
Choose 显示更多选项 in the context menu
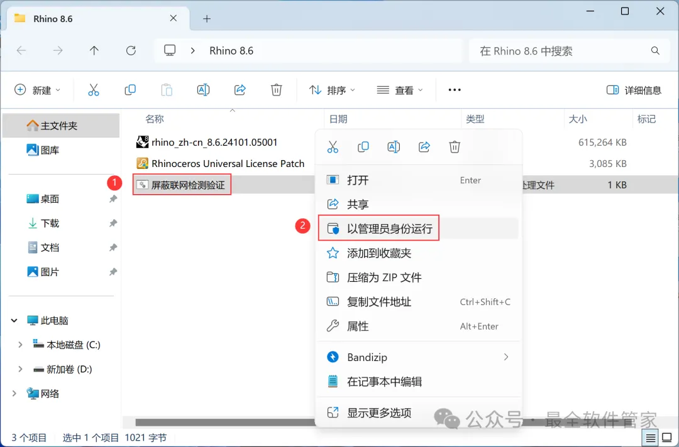[x=418, y=413]
